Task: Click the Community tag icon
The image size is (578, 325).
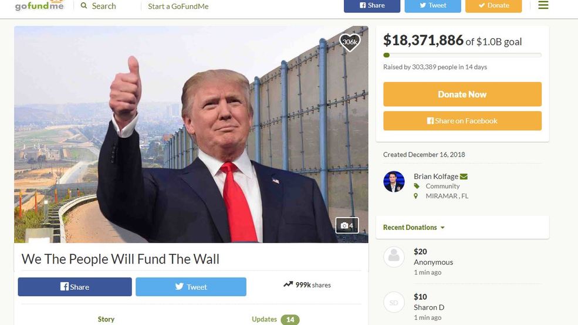Action: (416, 186)
